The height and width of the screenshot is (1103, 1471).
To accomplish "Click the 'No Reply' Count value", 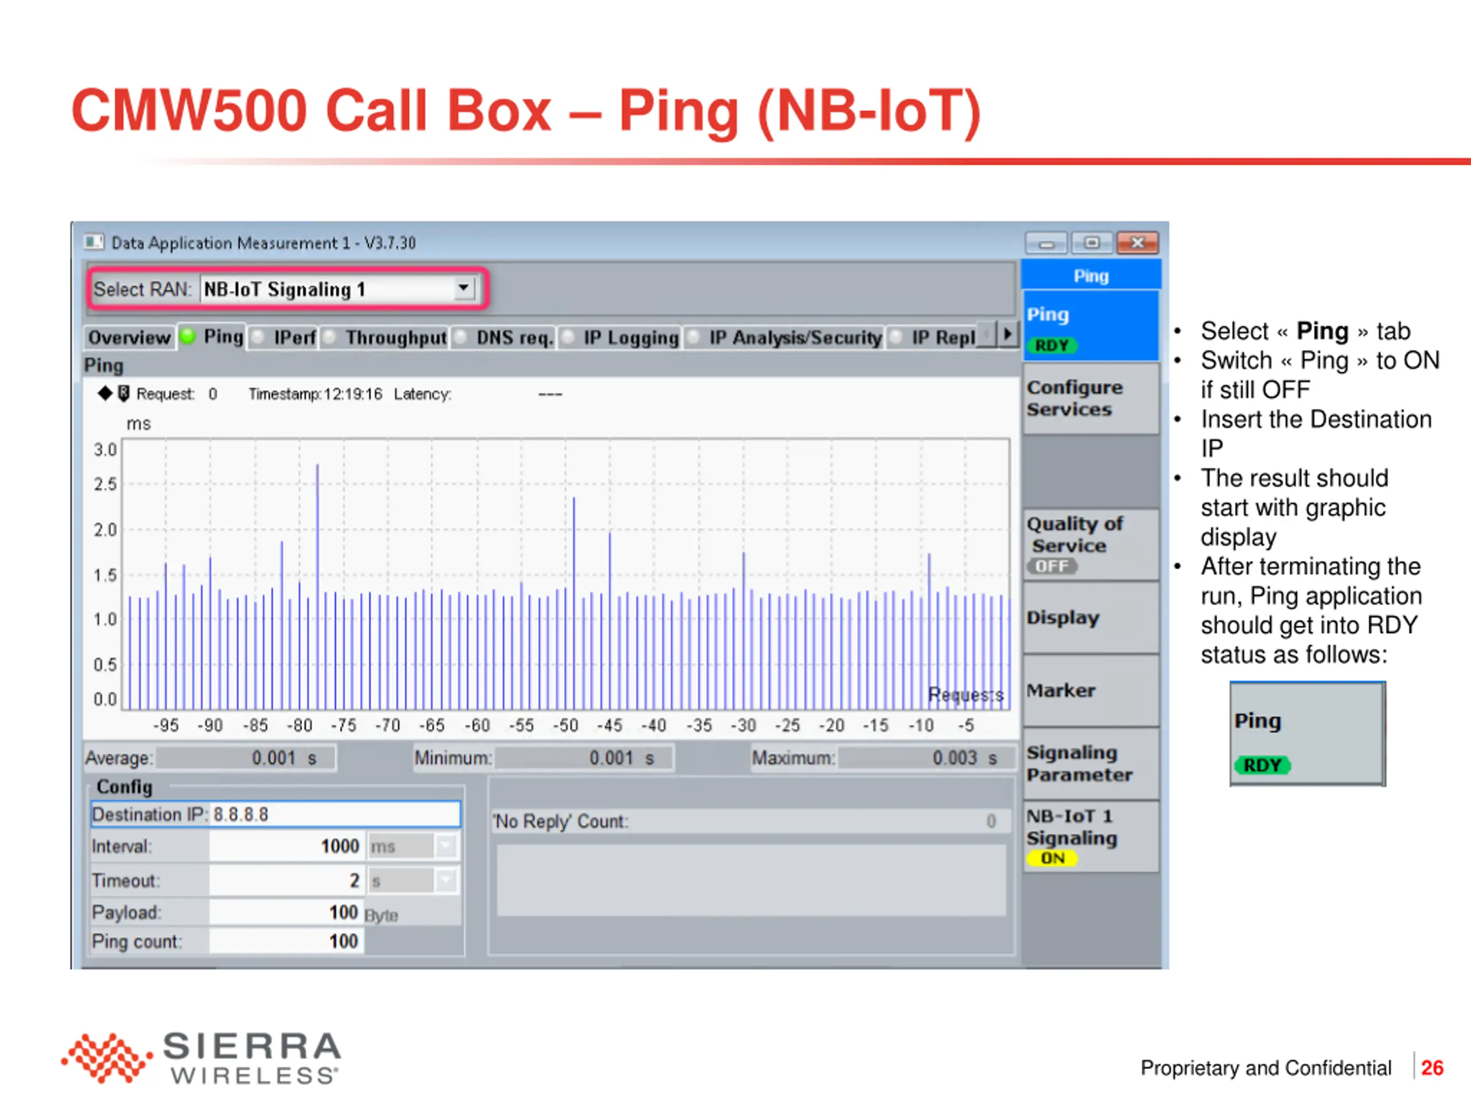I will pyautogui.click(x=991, y=821).
